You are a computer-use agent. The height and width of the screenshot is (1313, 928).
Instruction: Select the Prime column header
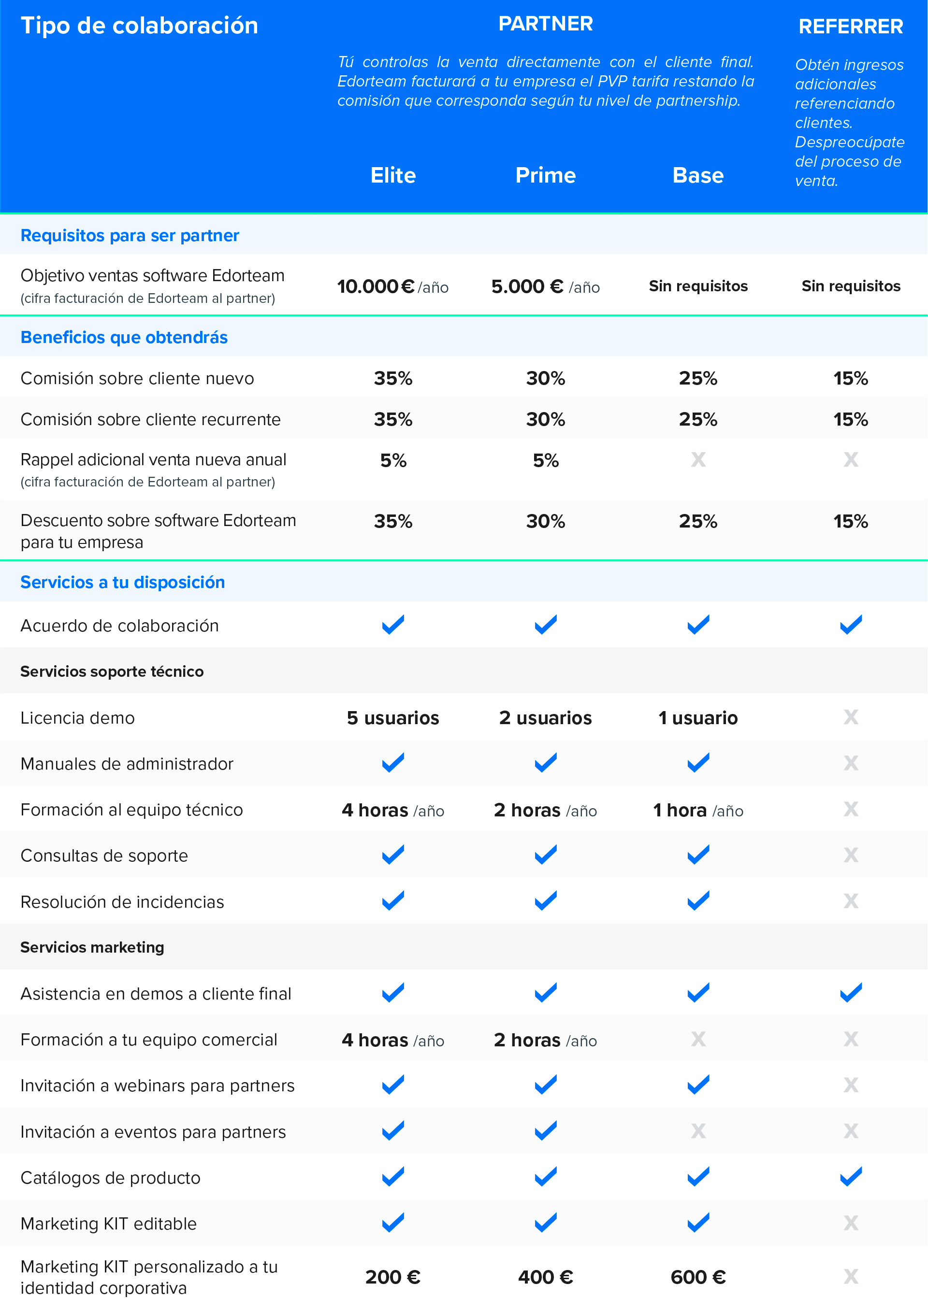click(545, 175)
